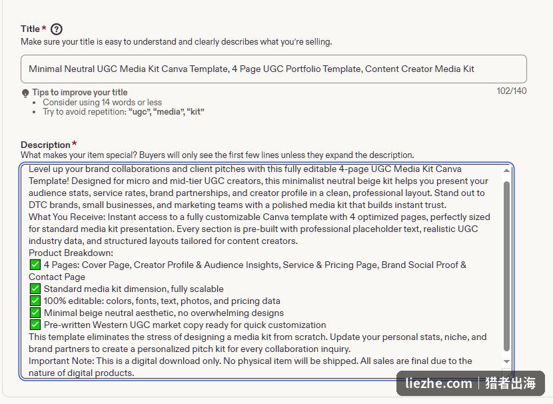Click the description scrollbar up arrow
The width and height of the screenshot is (553, 404).
tap(506, 171)
